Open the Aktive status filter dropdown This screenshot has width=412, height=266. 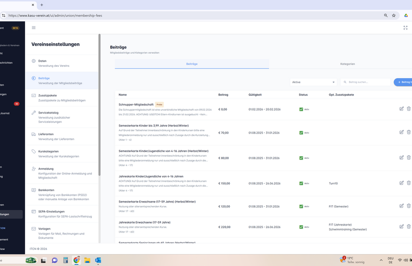point(313,82)
